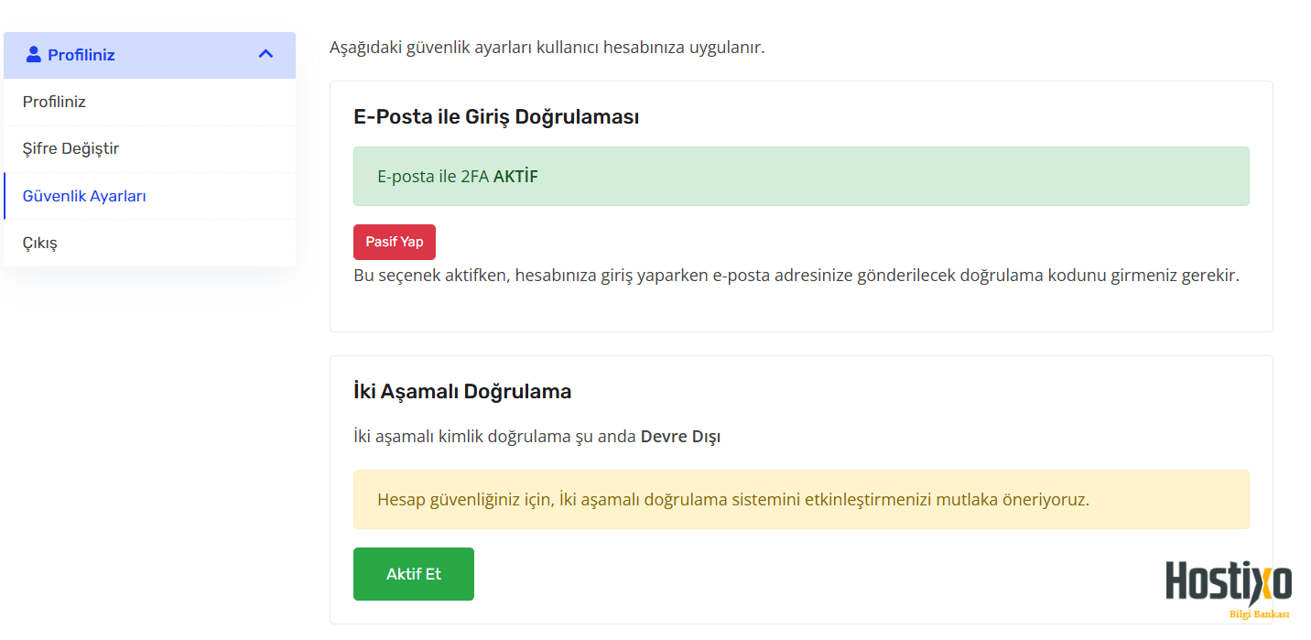Screen dimensions: 1311x640
Task: Collapse the Profiliniz menu with the chevron
Action: 265,54
